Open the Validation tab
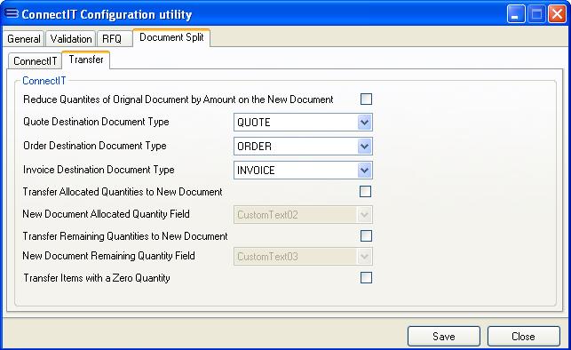Viewport: 571px width, 350px height. pos(71,38)
